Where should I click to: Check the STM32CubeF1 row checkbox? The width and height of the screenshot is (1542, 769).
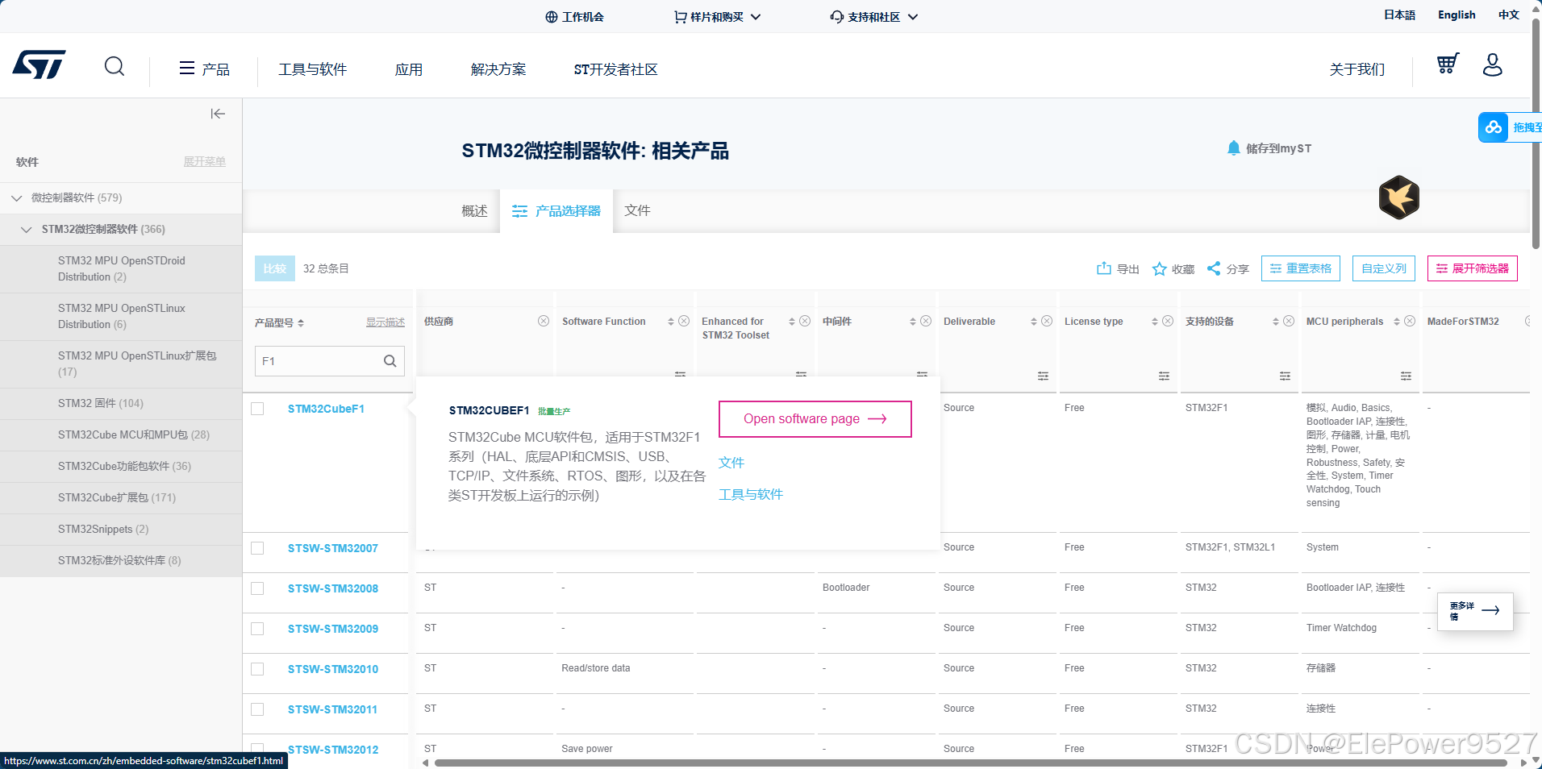point(257,409)
